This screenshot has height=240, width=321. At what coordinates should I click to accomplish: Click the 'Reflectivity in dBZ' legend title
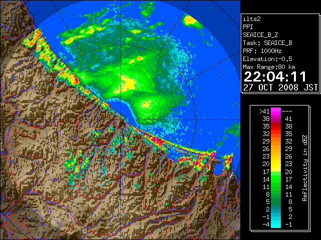[x=305, y=168]
